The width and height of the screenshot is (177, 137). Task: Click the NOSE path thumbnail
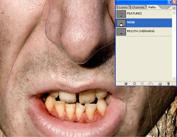121,23
